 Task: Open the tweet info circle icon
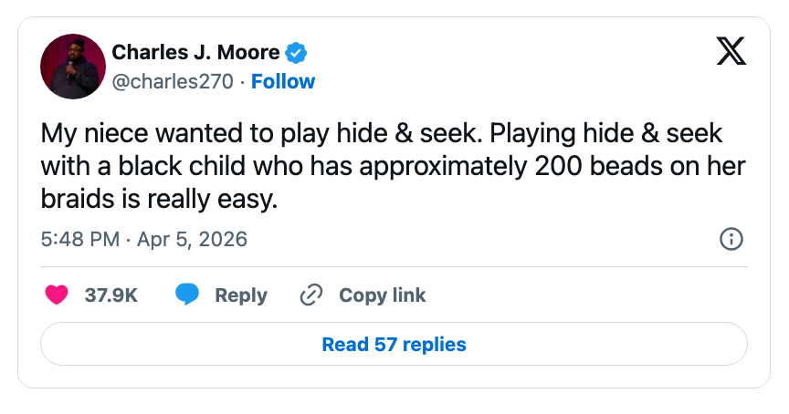click(731, 239)
